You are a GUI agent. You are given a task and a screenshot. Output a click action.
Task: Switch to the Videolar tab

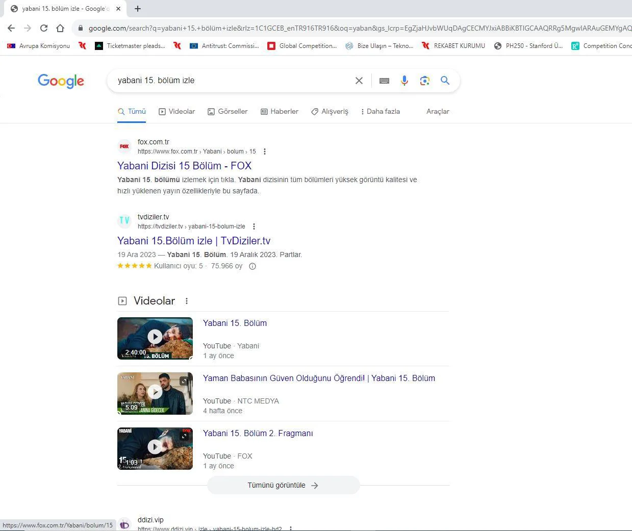(x=177, y=111)
